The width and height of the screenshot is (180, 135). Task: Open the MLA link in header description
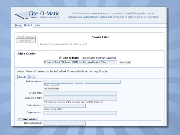click(138, 17)
